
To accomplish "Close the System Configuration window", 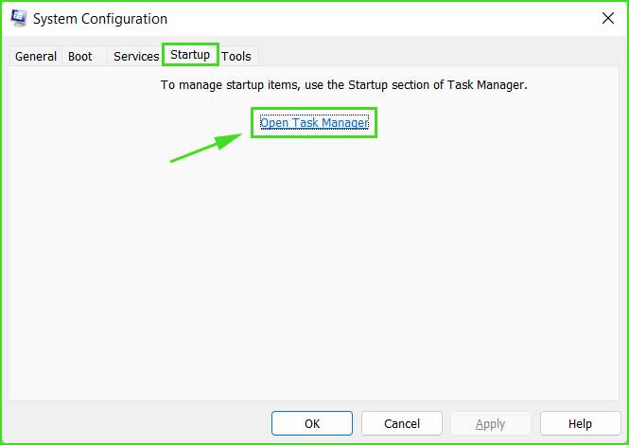I will coord(608,18).
